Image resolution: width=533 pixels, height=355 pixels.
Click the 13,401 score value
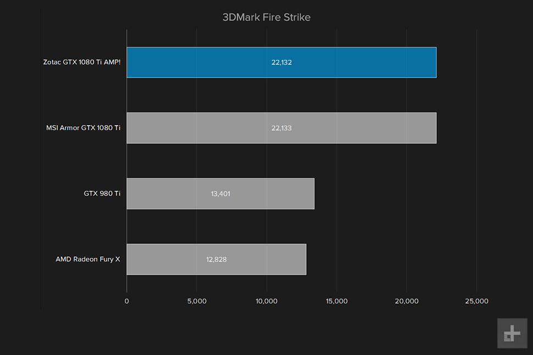pos(220,194)
